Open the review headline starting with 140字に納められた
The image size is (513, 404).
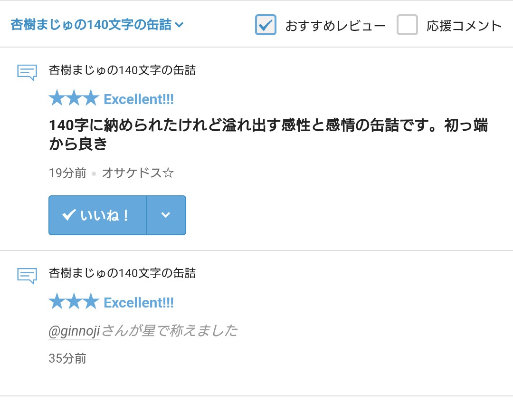click(268, 135)
